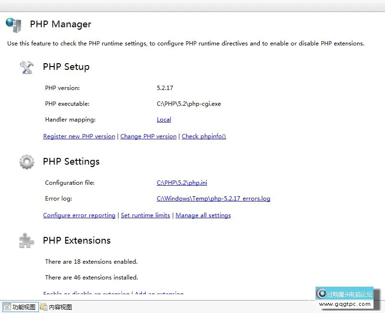Click the PHP Manager globe server icon
Screen dimensions: 385x313
[13, 24]
